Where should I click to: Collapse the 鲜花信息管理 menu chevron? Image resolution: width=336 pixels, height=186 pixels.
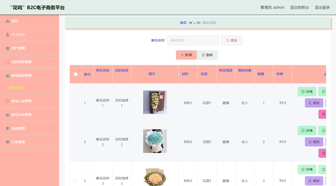click(x=53, y=75)
